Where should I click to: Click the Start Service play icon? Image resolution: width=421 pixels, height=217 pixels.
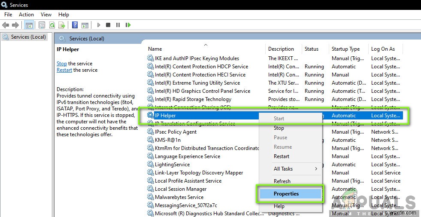[99, 25]
